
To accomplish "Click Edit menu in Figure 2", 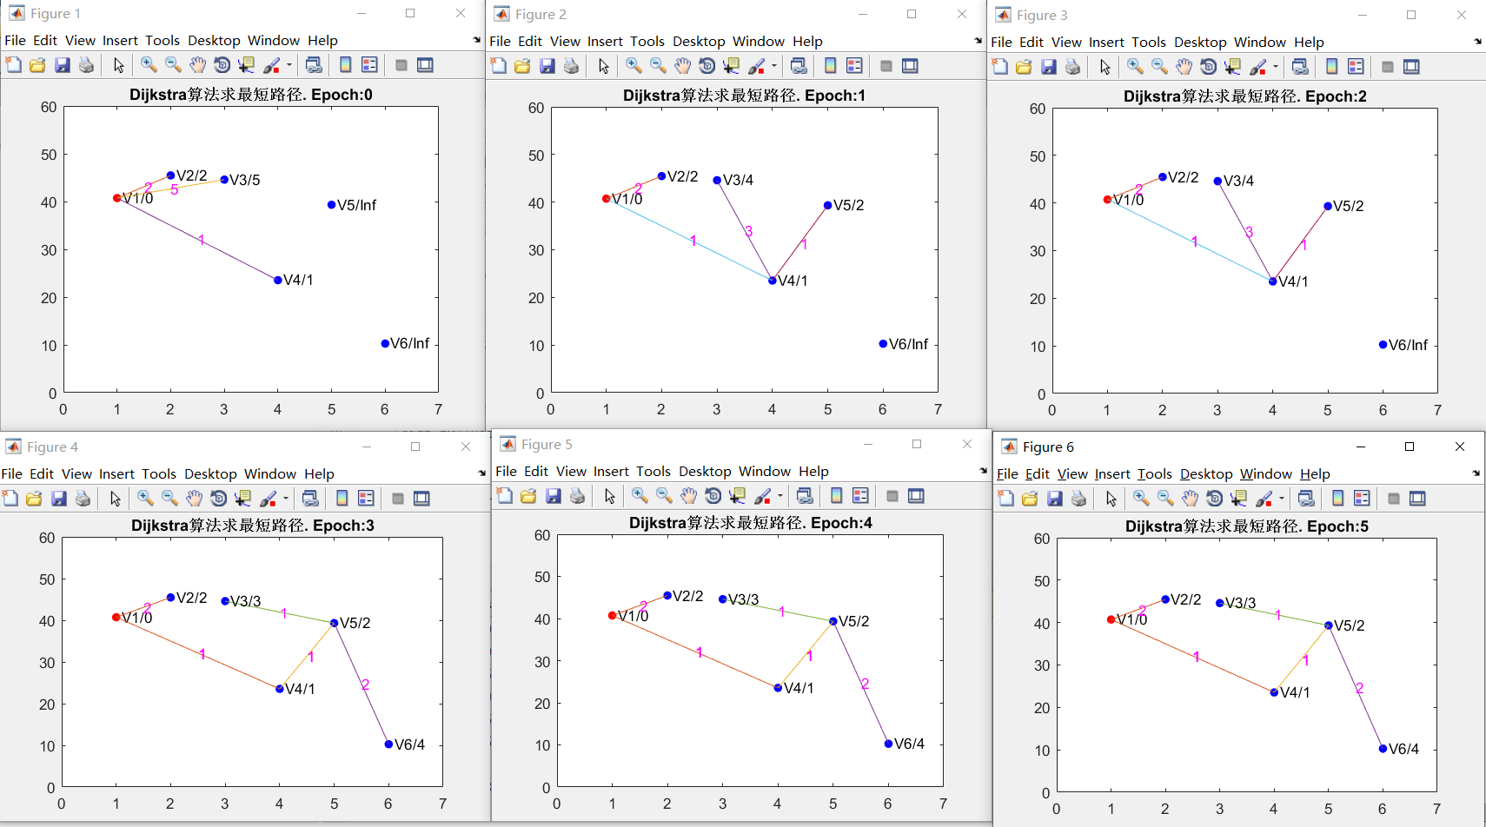I will (530, 41).
